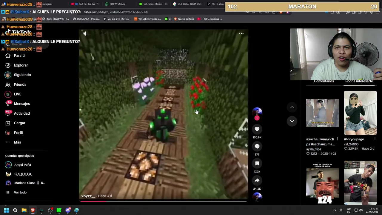This screenshot has width=382, height=215.
Task: Switch to the Comentarios tab
Action: coord(324,81)
